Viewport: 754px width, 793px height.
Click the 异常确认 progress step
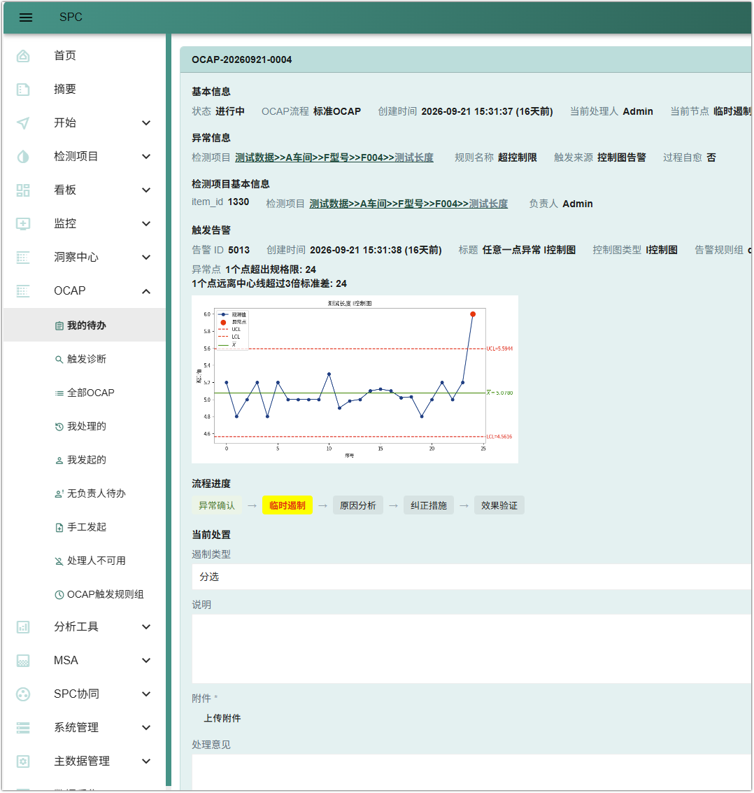coord(216,506)
